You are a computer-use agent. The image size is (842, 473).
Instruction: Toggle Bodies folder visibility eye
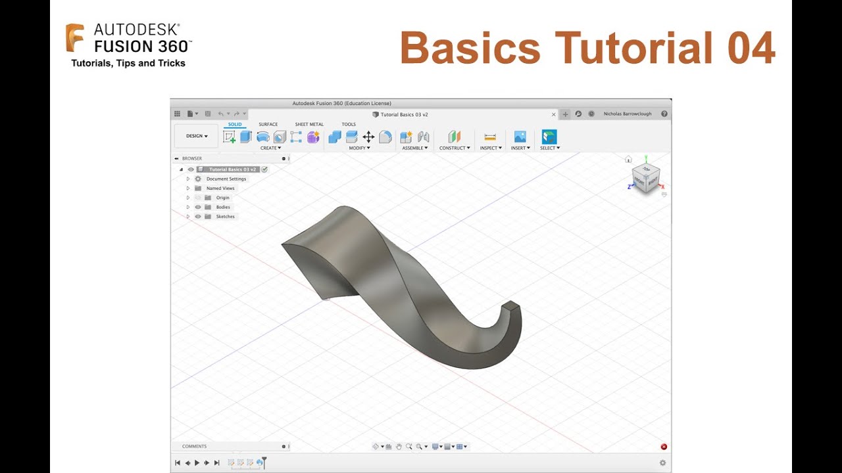pos(197,207)
